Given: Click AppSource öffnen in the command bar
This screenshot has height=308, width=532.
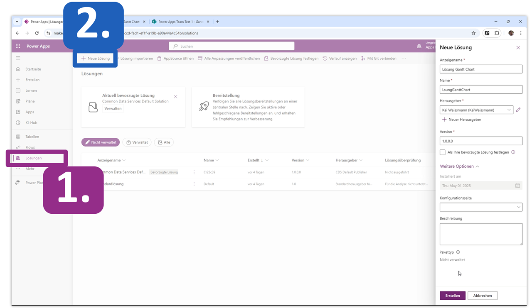Looking at the screenshot, I should point(175,59).
